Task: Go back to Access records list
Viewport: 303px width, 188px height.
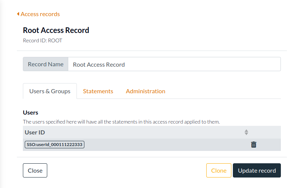Action: [40, 14]
